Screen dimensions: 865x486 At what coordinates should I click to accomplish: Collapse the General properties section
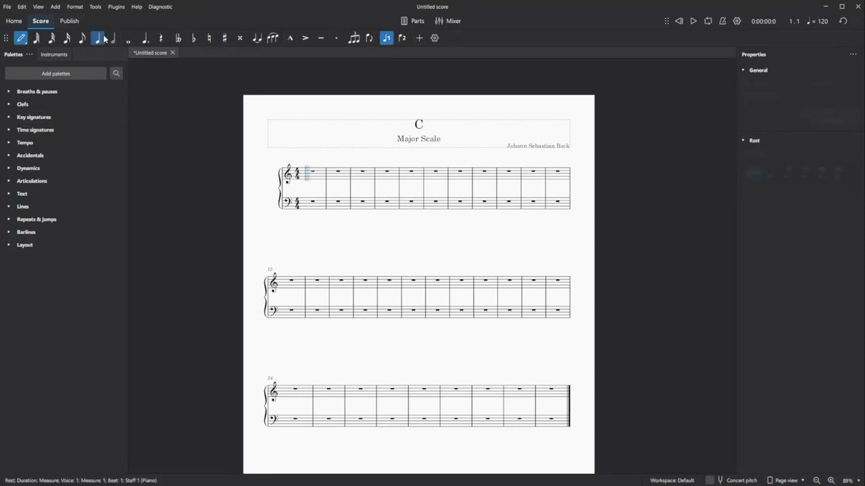743,70
